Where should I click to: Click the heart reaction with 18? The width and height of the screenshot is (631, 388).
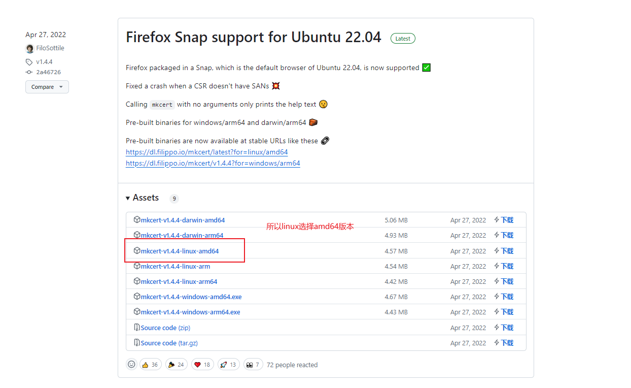pyautogui.click(x=202, y=365)
